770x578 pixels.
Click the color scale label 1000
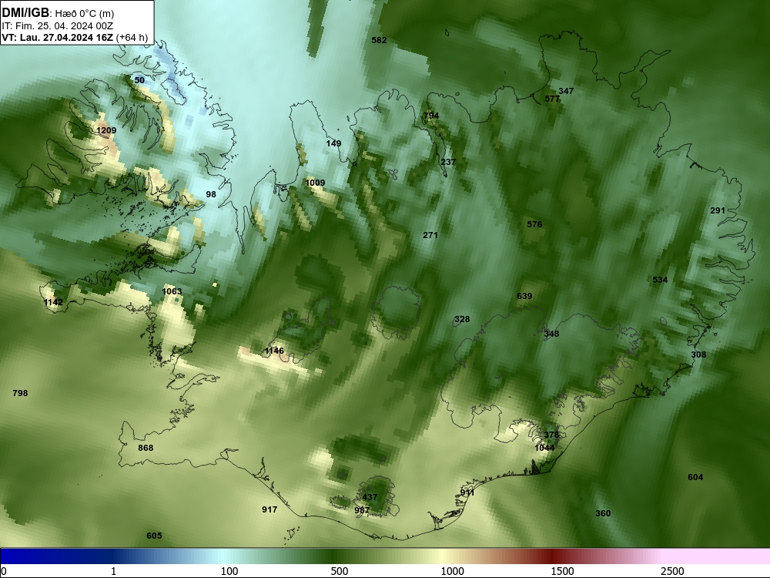[x=452, y=571]
